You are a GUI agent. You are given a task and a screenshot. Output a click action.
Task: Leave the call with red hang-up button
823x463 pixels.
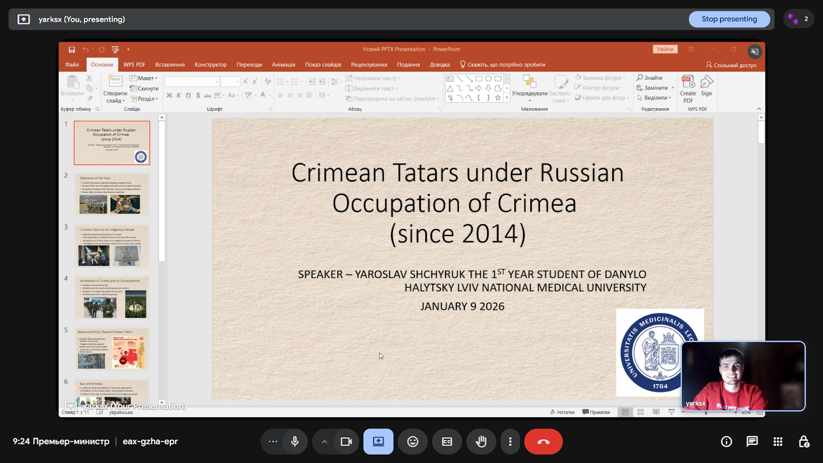pyautogui.click(x=543, y=441)
